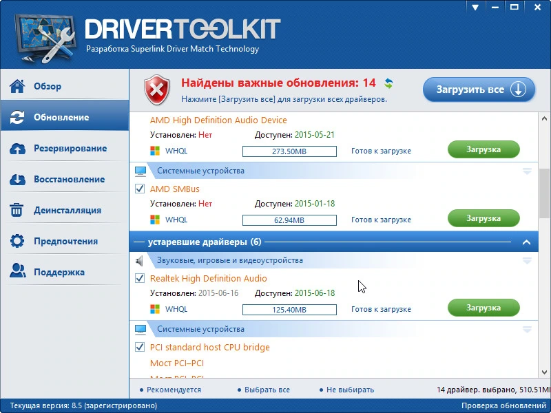Click the Загрузить все button
Screen dimensions: 551x413
point(479,89)
